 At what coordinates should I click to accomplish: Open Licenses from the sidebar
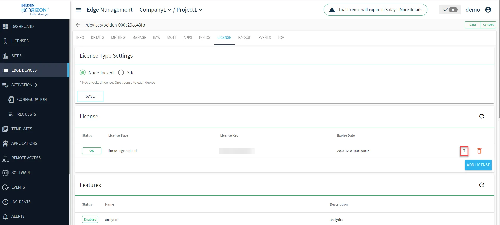point(20,41)
